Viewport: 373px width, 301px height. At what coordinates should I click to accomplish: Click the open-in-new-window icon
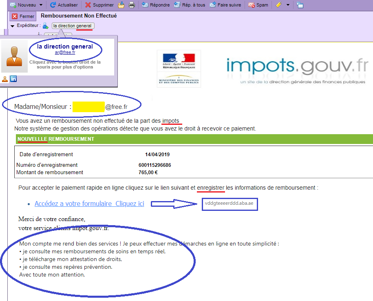(300, 5)
